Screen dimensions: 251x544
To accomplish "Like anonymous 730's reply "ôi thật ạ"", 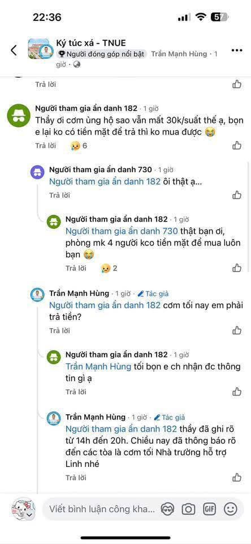I will (x=237, y=195).
